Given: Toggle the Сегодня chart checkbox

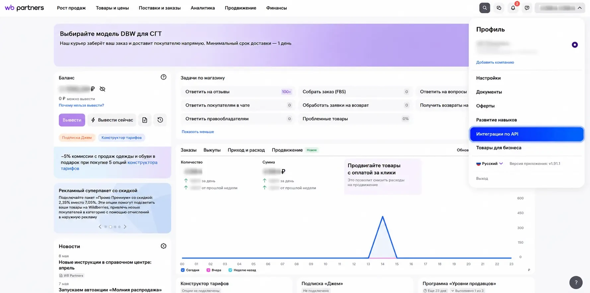Looking at the screenshot, I should [183, 270].
